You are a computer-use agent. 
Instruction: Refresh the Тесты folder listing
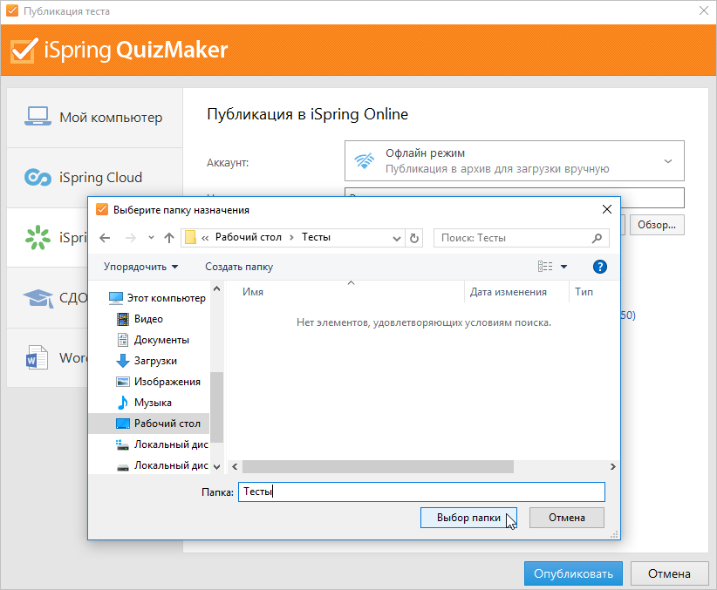coord(413,238)
